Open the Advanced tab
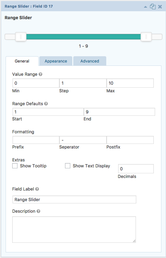The height and width of the screenshot is (258, 166). [90, 61]
